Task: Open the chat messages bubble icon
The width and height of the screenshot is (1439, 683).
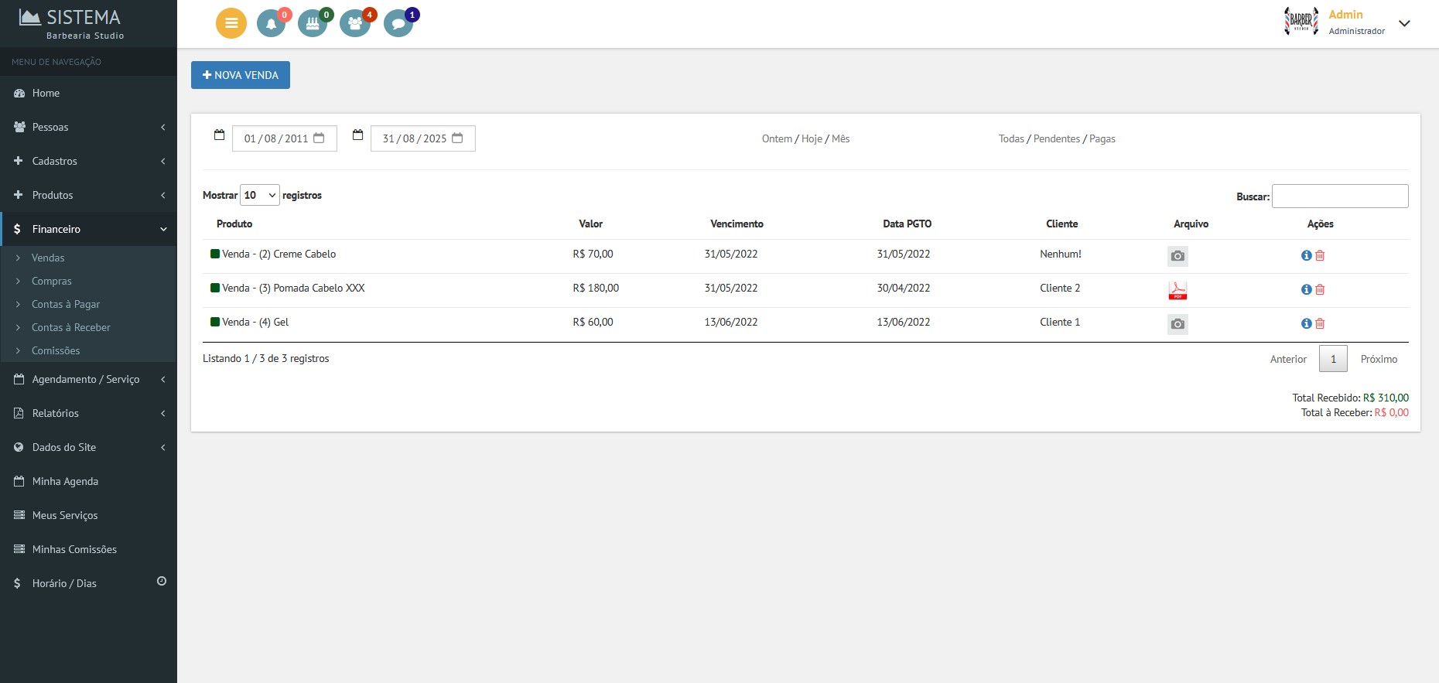Action: pyautogui.click(x=398, y=24)
